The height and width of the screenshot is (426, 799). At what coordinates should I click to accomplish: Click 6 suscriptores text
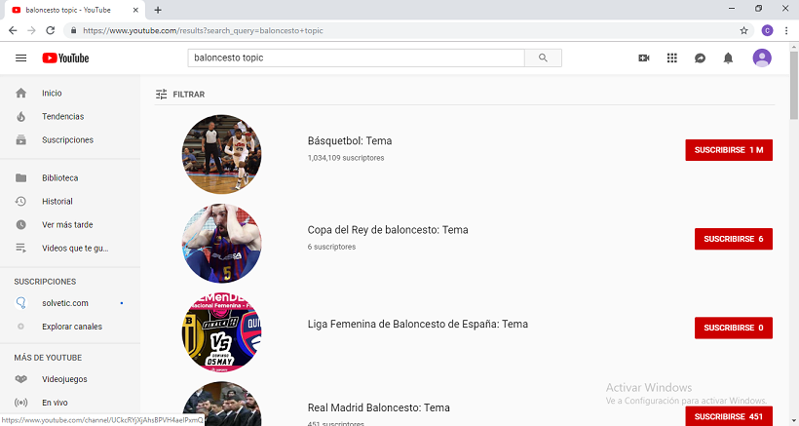pyautogui.click(x=331, y=247)
